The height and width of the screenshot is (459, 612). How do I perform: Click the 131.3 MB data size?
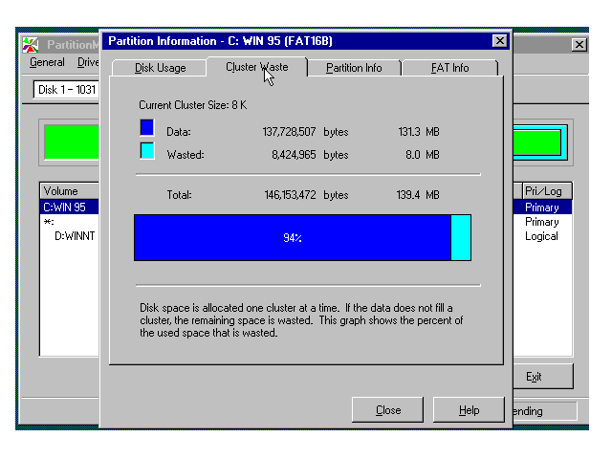point(419,132)
